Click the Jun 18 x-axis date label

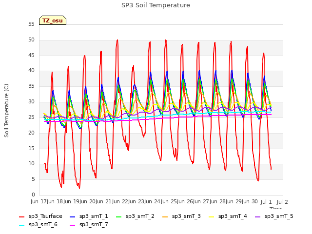click(x=55, y=202)
